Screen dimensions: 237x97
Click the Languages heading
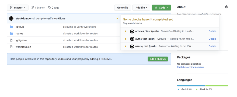(184, 80)
